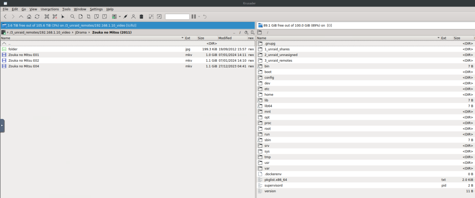The image size is (475, 198).
Task: Click the terminal emulator icon
Action: pyautogui.click(x=114, y=17)
